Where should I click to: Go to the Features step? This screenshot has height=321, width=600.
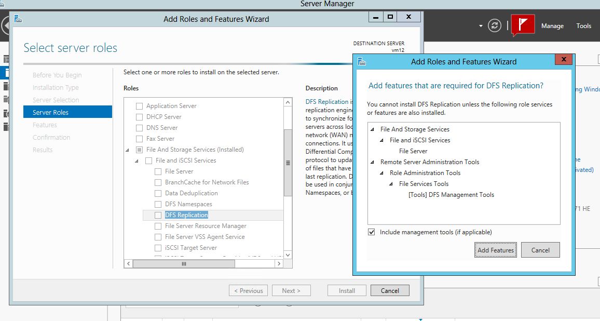click(45, 125)
